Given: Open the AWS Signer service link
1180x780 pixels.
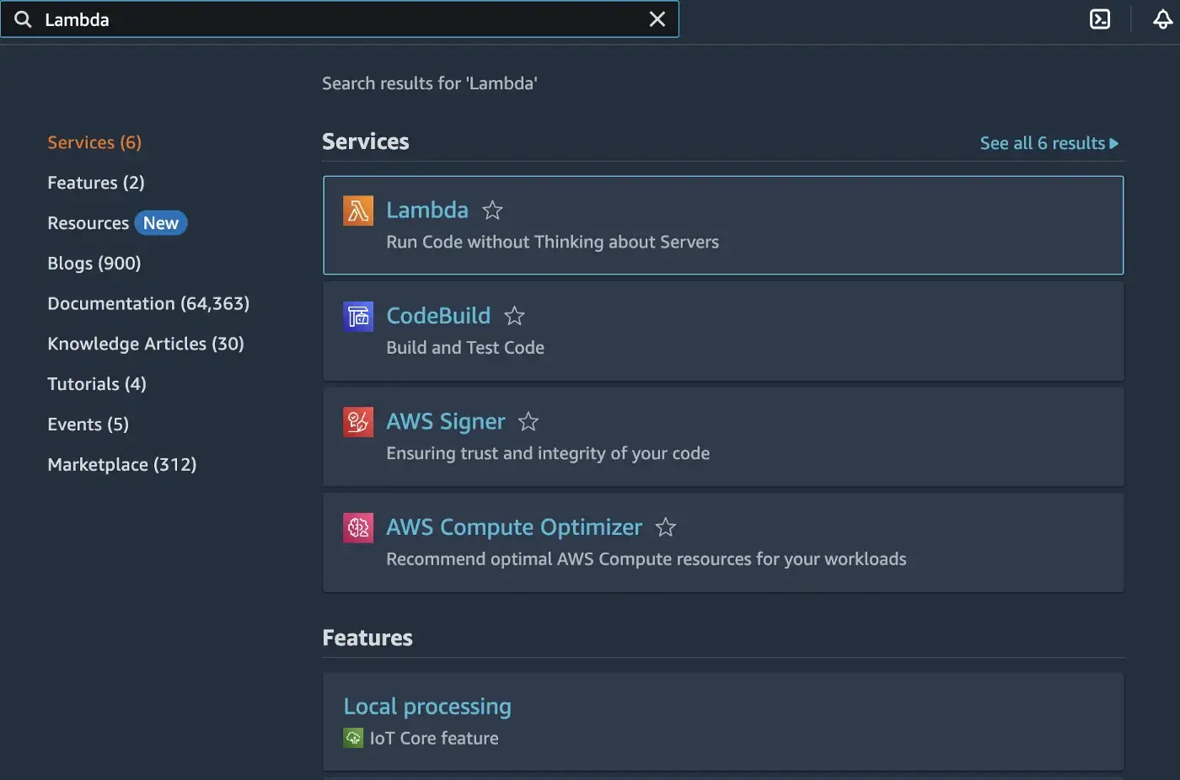Looking at the screenshot, I should 446,422.
